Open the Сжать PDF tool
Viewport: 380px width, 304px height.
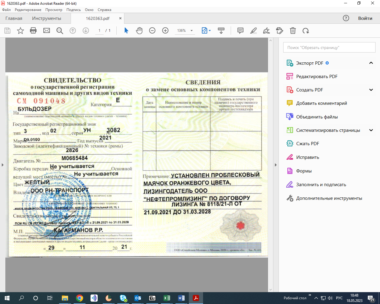pos(308,144)
